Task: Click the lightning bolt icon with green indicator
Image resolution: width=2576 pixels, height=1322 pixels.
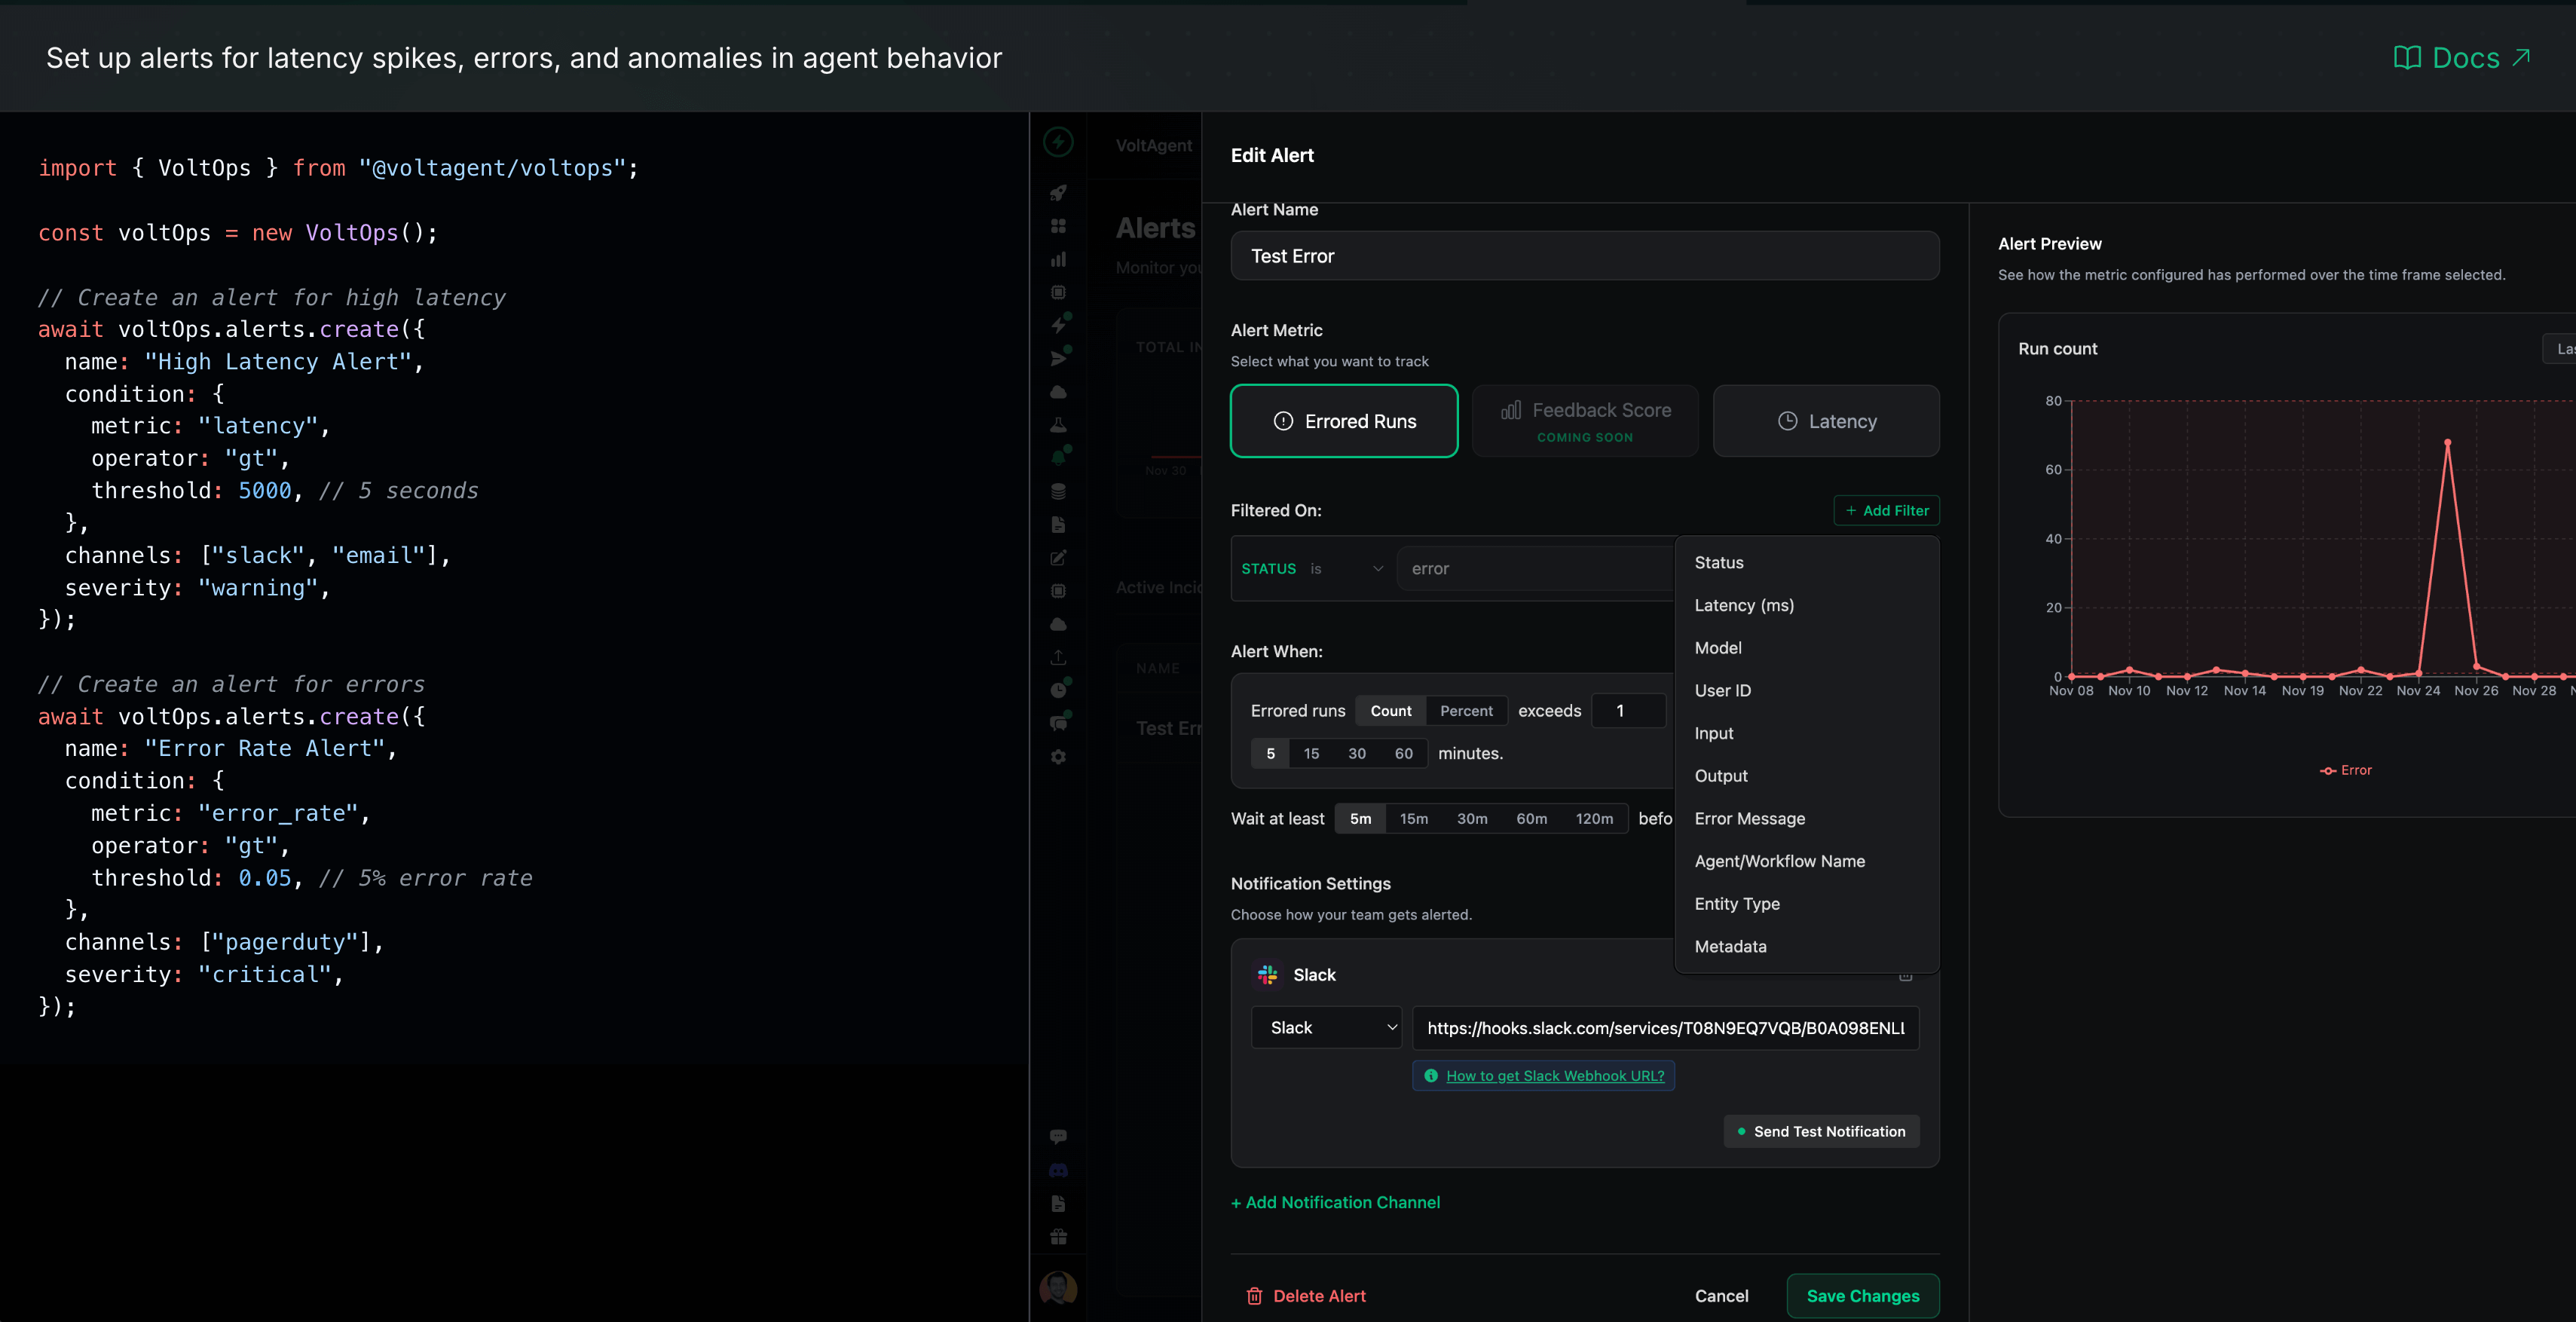Action: [x=1058, y=325]
